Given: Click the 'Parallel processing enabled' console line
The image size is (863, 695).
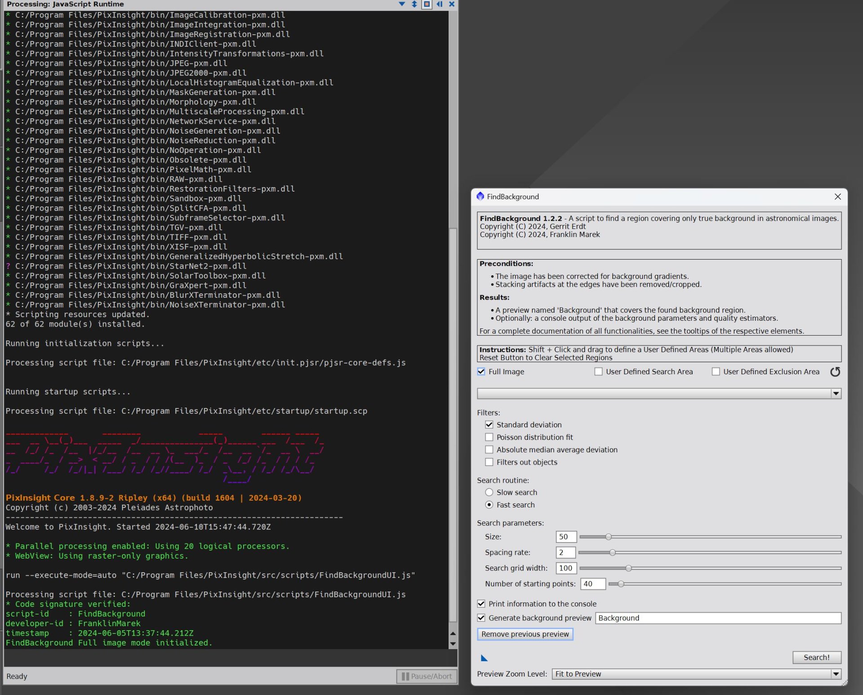Looking at the screenshot, I should [147, 546].
